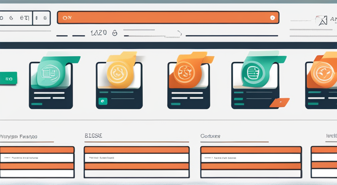Select the first white row under BLGSE
The width and height of the screenshot is (337, 185).
[x=136, y=158]
